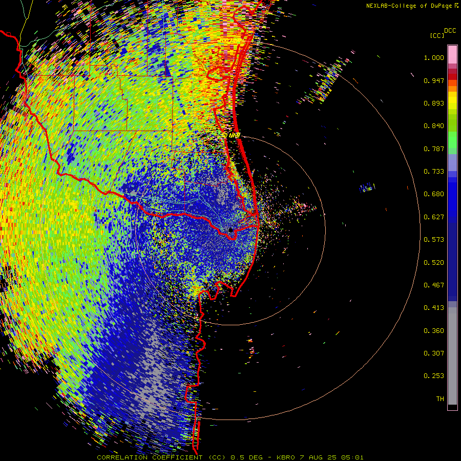Screen dimensions: 461x461
Task: Click the 0.573 color scale value
Action: [434, 240]
